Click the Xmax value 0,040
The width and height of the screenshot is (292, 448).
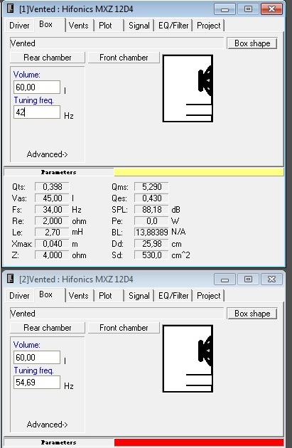coord(52,244)
